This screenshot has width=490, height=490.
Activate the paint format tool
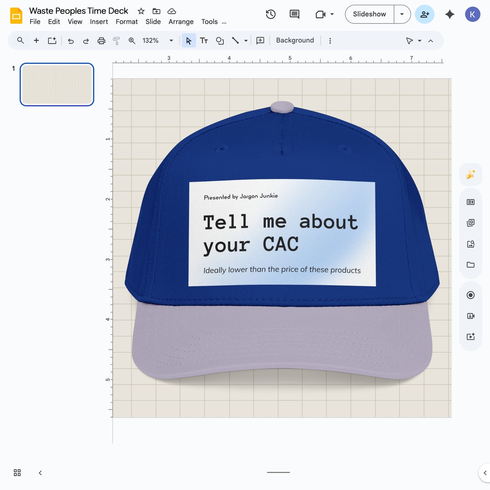pyautogui.click(x=116, y=40)
